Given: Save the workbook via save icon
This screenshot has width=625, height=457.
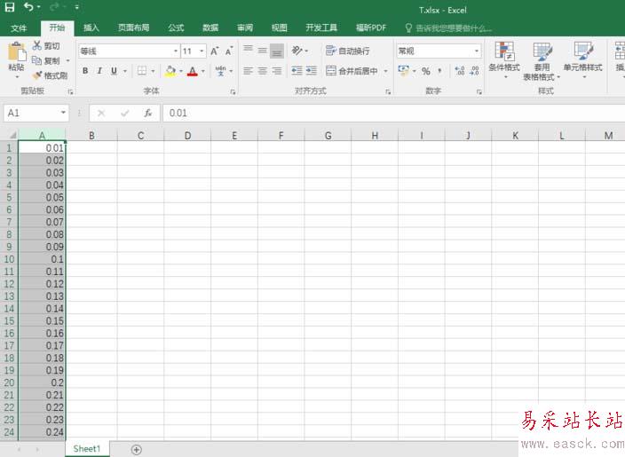Looking at the screenshot, I should click(10, 7).
